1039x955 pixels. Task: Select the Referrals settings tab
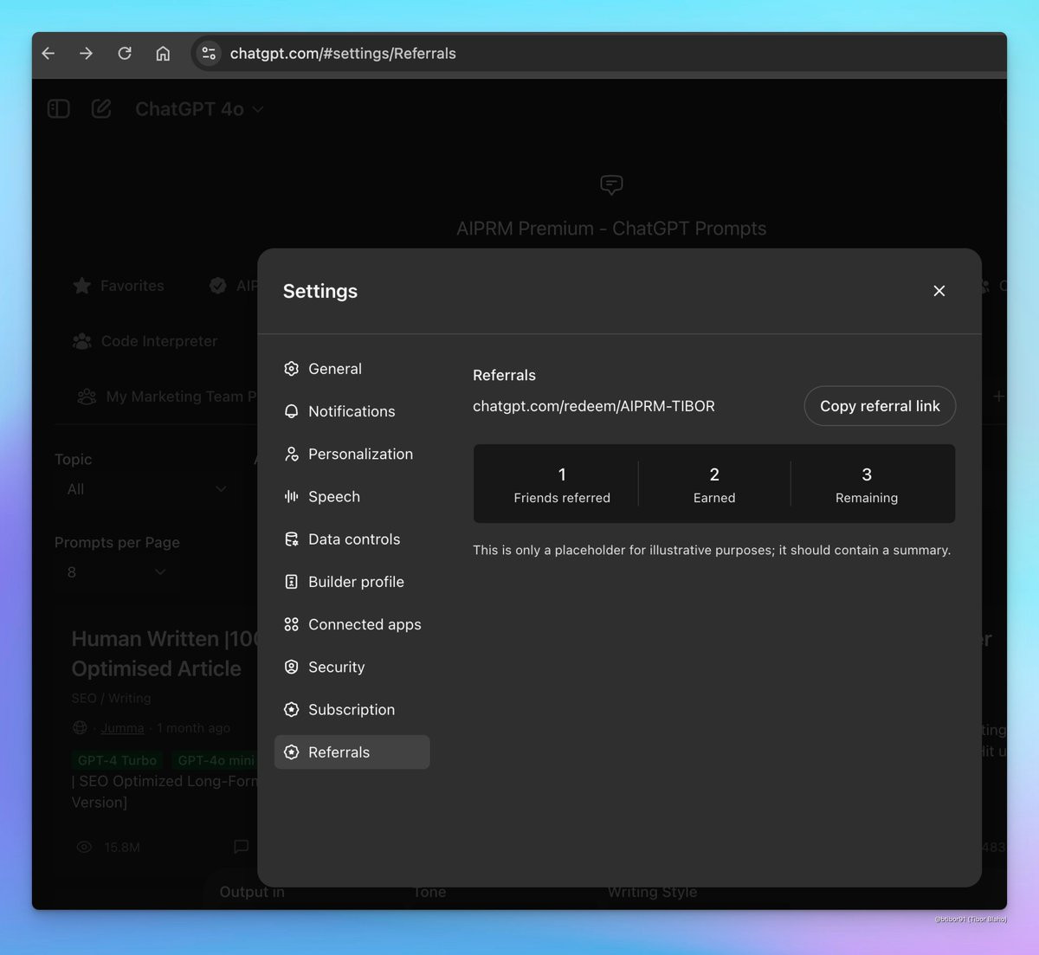[x=352, y=752]
